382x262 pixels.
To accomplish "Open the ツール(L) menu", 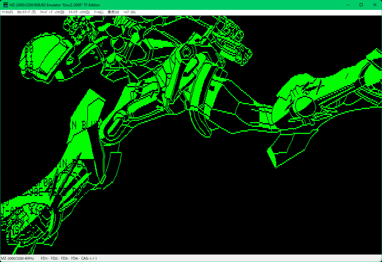I will (98, 12).
